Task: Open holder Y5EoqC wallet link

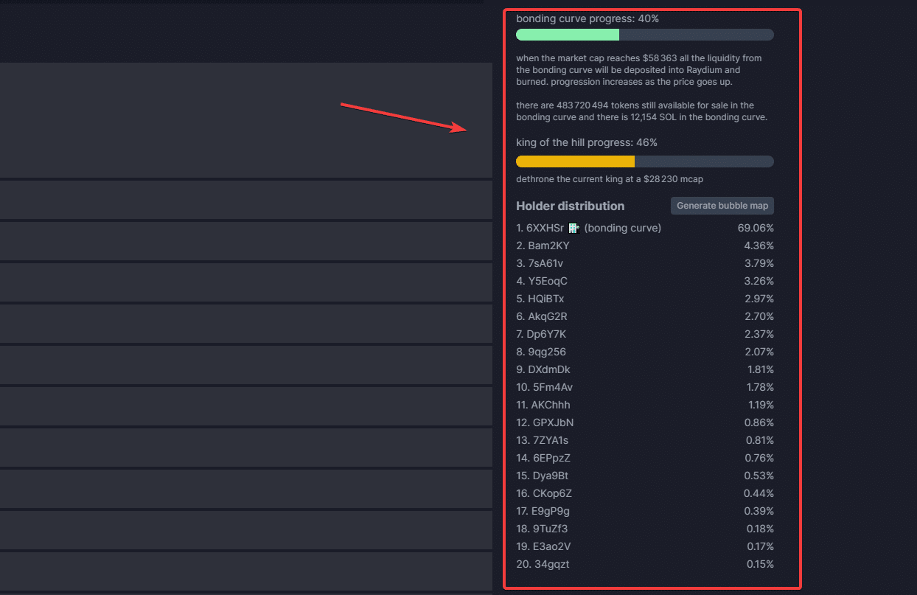Action: point(547,281)
